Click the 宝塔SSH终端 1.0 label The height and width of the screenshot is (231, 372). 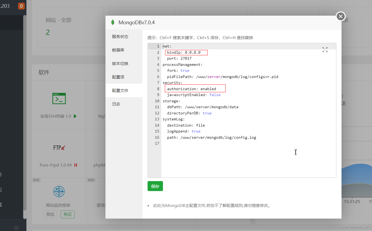coord(56,116)
